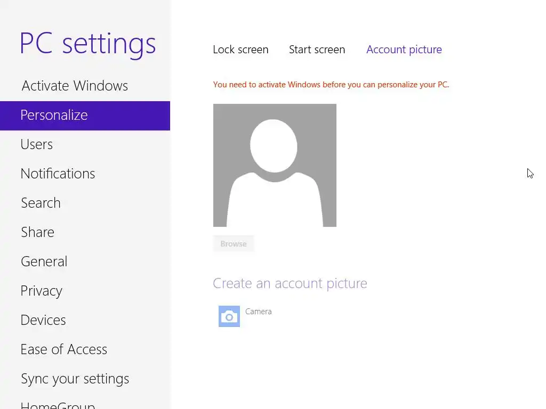Choose Search in the settings list
Viewport: 546px width, 409px height.
(41, 203)
